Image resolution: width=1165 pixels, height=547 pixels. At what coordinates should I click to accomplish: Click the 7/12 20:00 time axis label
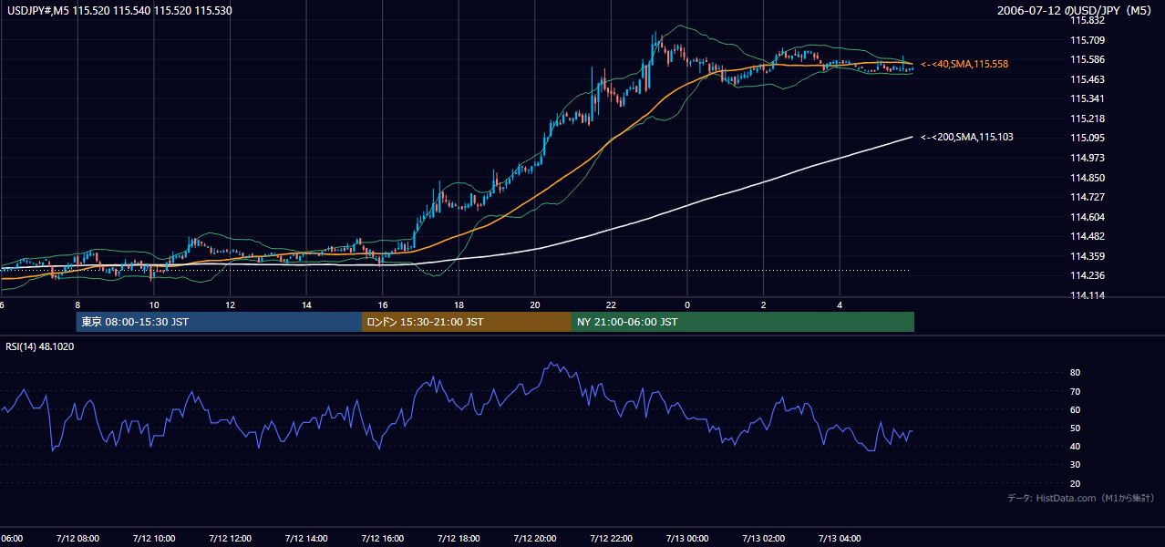pyautogui.click(x=535, y=538)
